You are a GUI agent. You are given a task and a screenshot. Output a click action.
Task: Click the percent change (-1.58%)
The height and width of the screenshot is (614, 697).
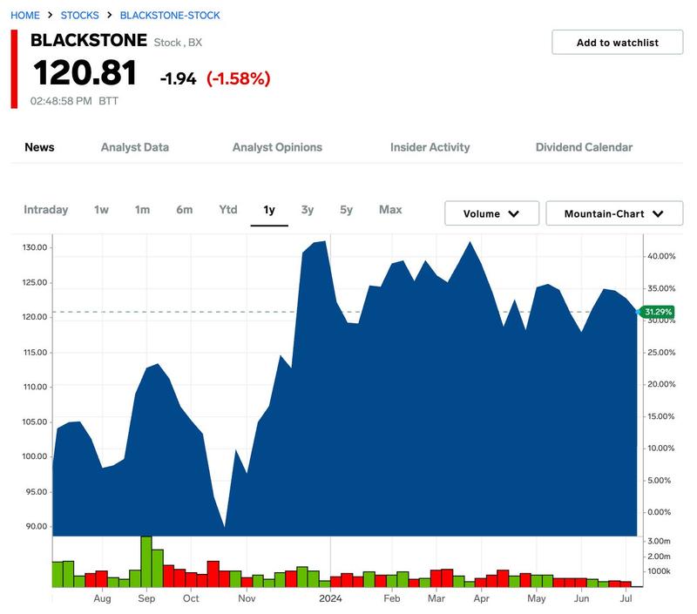[238, 78]
